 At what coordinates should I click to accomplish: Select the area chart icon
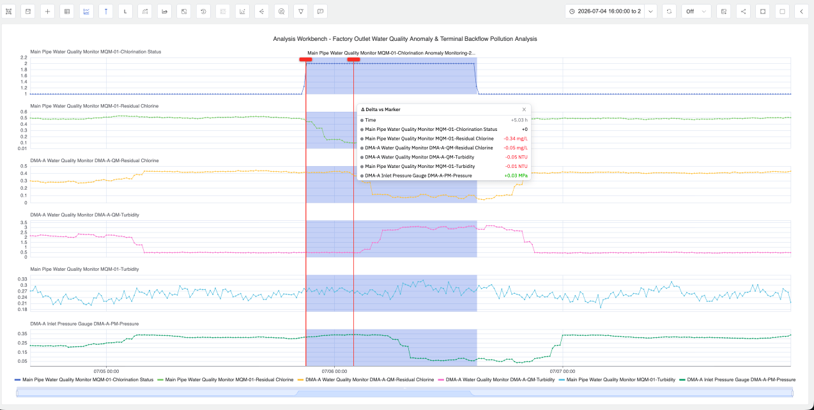(x=164, y=11)
